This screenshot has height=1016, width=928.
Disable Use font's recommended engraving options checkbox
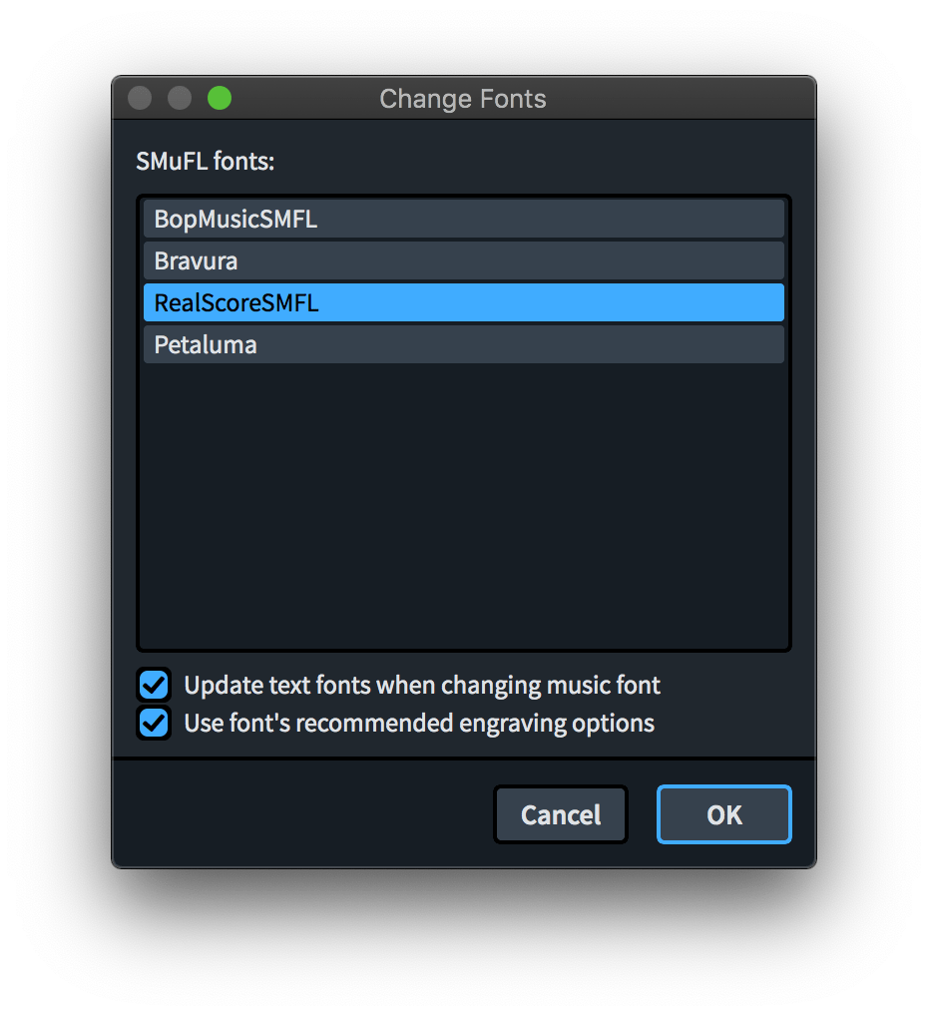tap(155, 724)
